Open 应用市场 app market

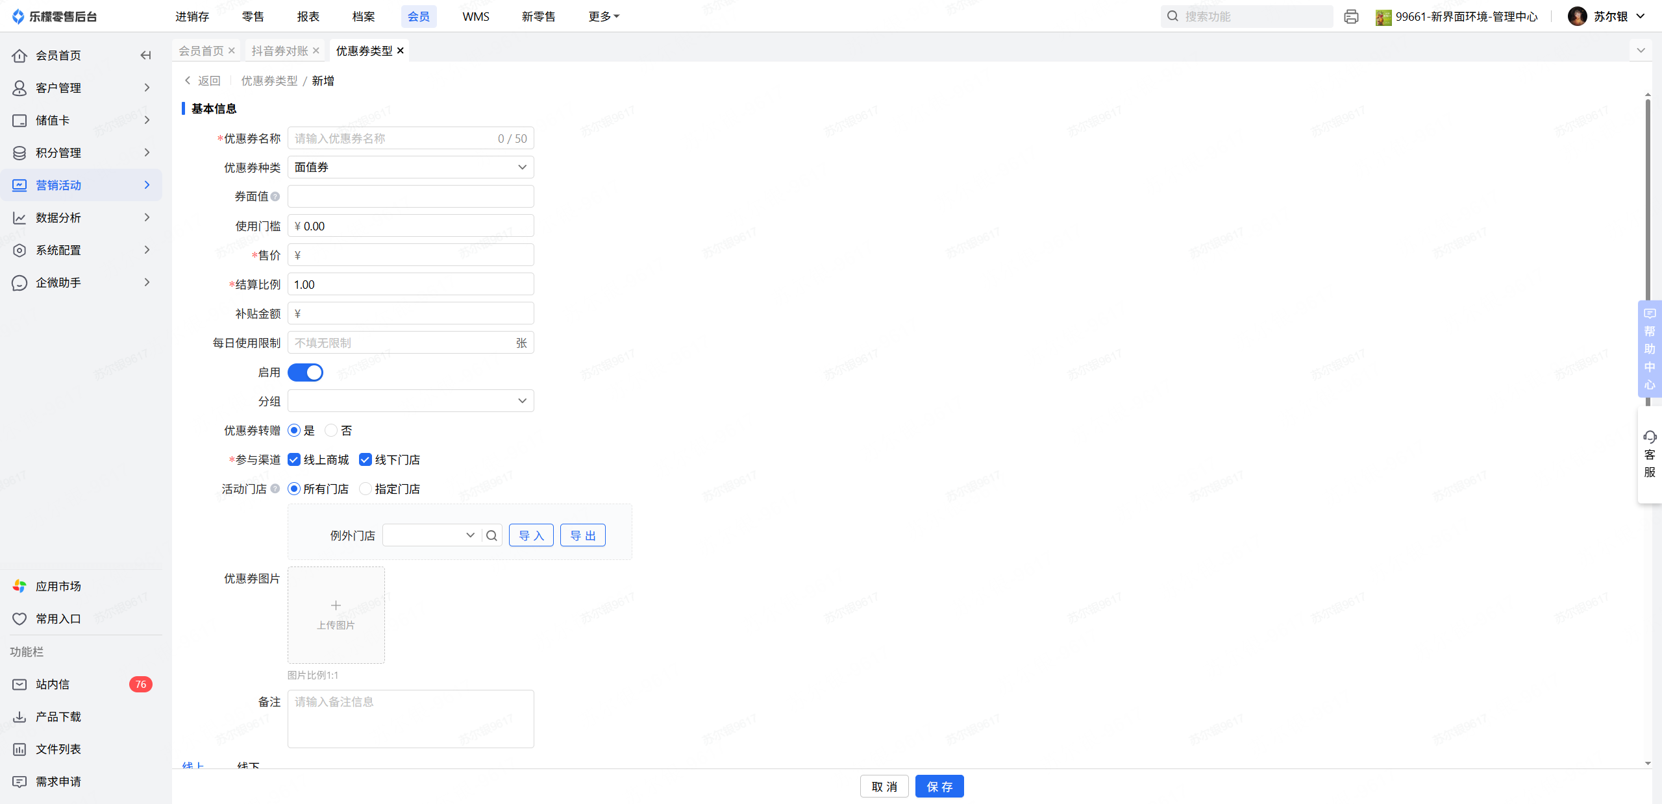58,586
